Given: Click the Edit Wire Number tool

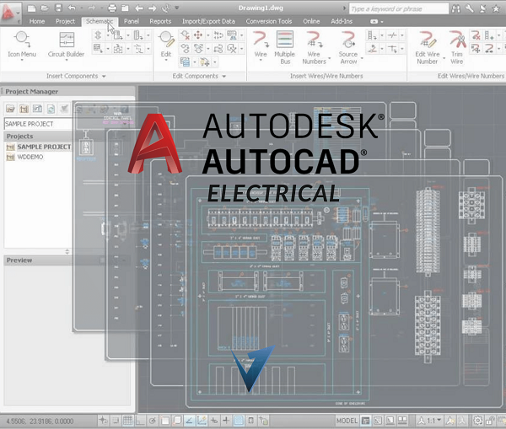Looking at the screenshot, I should point(428,47).
